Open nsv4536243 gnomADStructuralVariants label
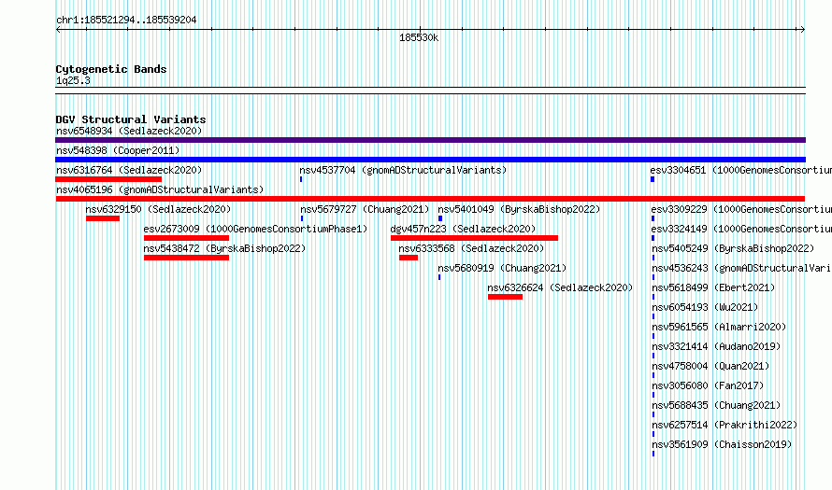The height and width of the screenshot is (490, 832). tap(742, 268)
